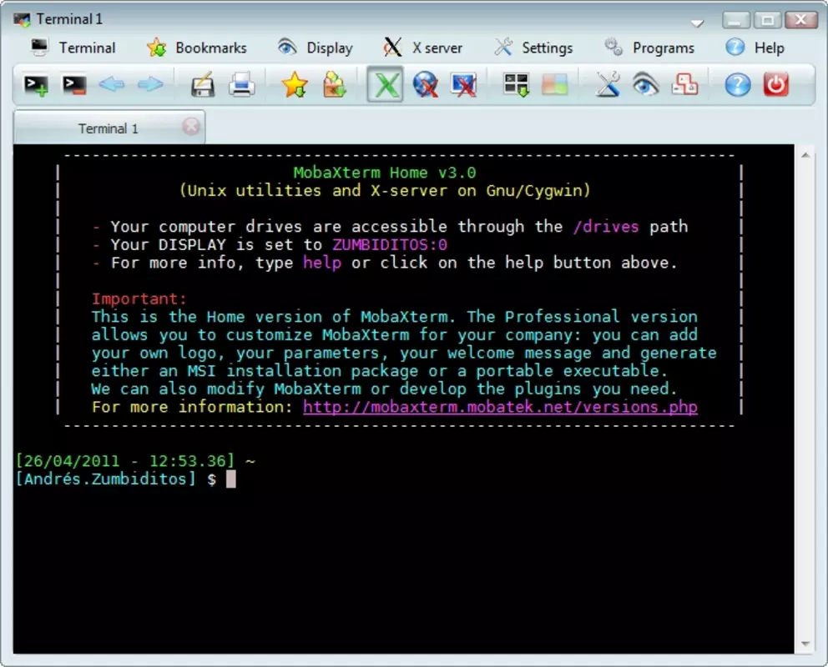Click the Terminal 1 title bar app icon
Image resolution: width=828 pixels, height=667 pixels.
(x=22, y=19)
